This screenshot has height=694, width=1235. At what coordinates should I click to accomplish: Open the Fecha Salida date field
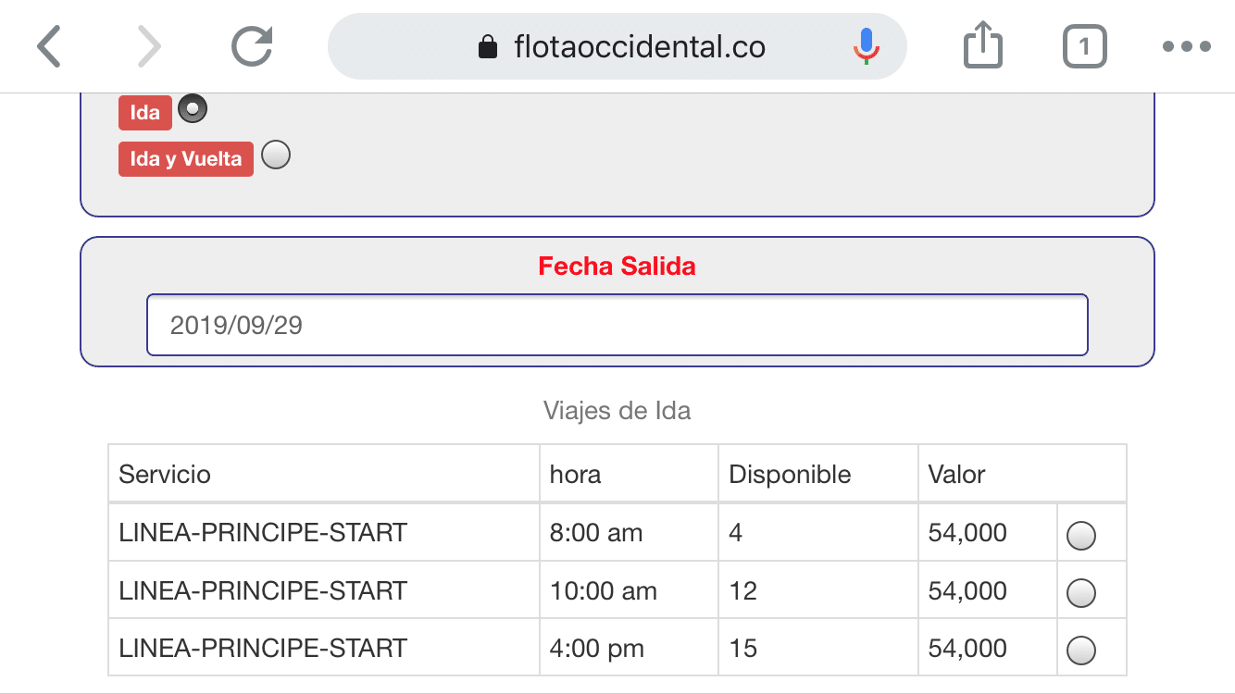(617, 325)
